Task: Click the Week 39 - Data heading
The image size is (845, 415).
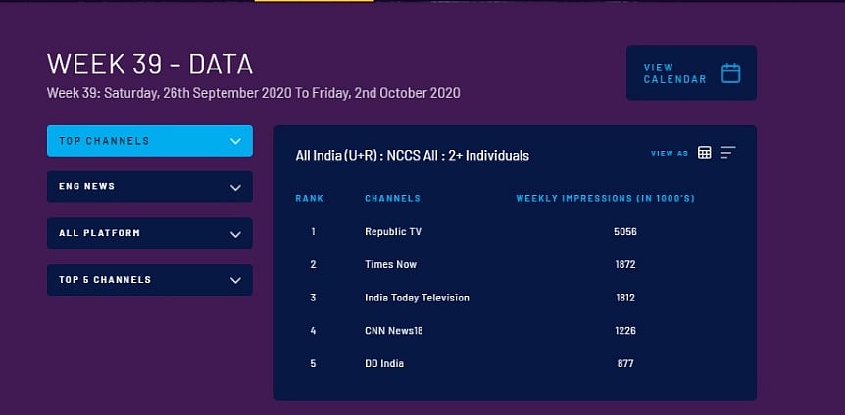Action: click(150, 65)
